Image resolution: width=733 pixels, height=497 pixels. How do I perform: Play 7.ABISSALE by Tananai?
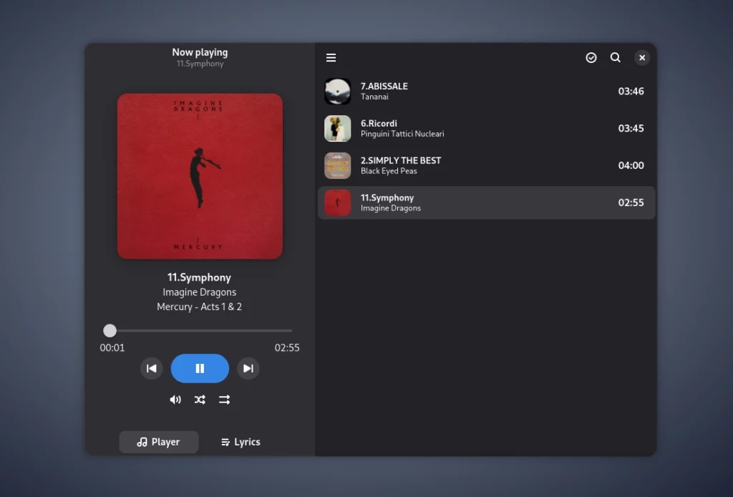(486, 91)
